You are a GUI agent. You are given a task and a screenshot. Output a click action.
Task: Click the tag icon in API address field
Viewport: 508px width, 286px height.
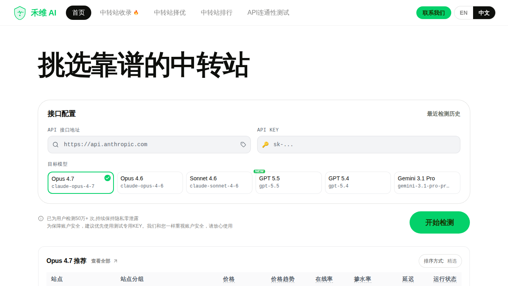coord(243,145)
